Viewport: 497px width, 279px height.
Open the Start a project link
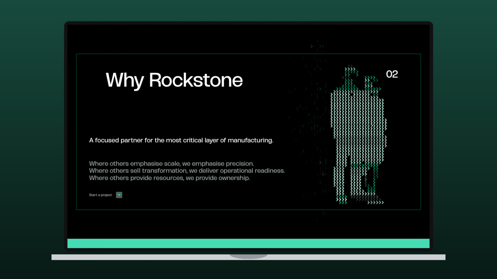pyautogui.click(x=100, y=195)
